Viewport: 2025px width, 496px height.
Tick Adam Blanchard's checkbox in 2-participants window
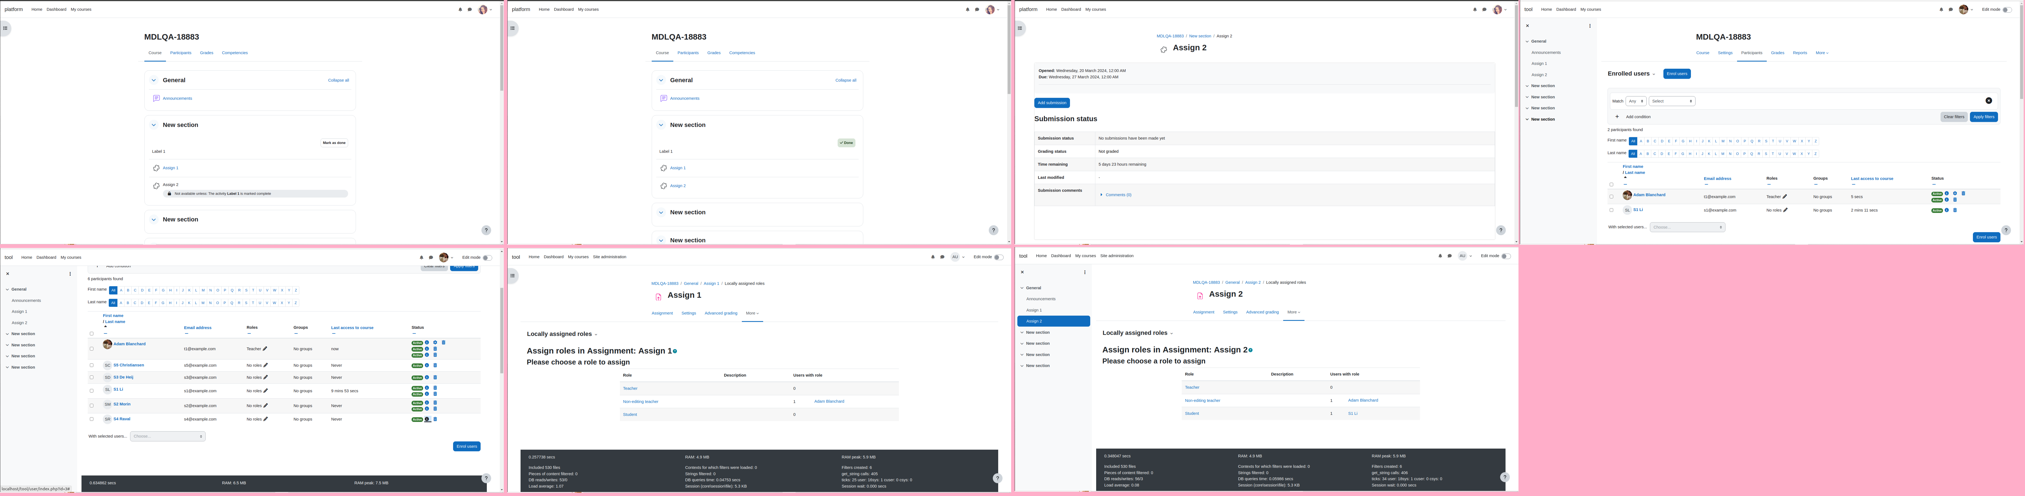point(1612,196)
